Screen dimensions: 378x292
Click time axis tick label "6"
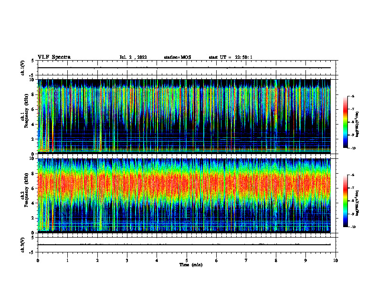coord(217,260)
